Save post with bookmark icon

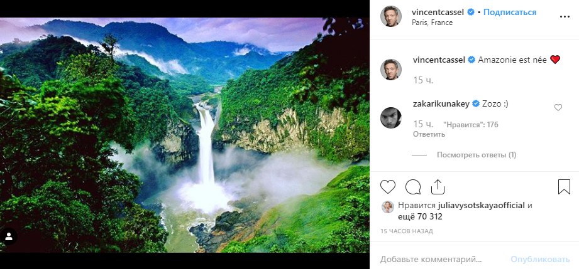coord(564,187)
